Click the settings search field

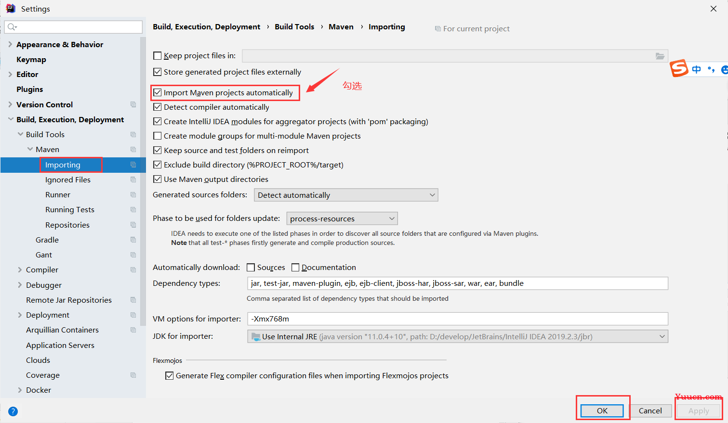[73, 27]
